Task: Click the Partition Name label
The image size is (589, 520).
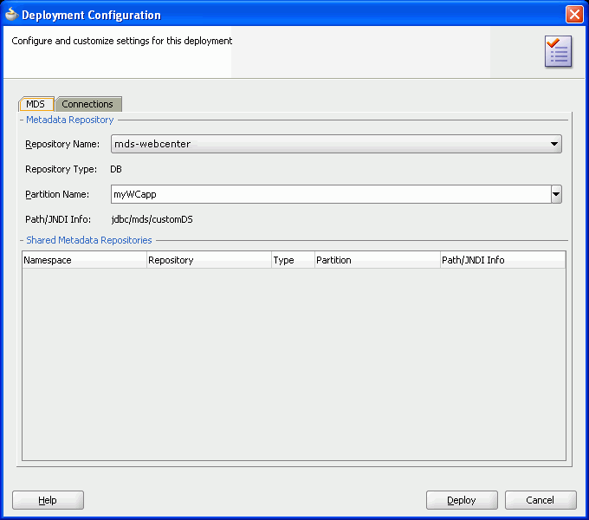Action: tap(57, 194)
